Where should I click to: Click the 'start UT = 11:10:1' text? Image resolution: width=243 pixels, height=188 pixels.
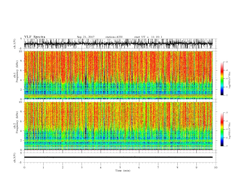tap(148, 37)
